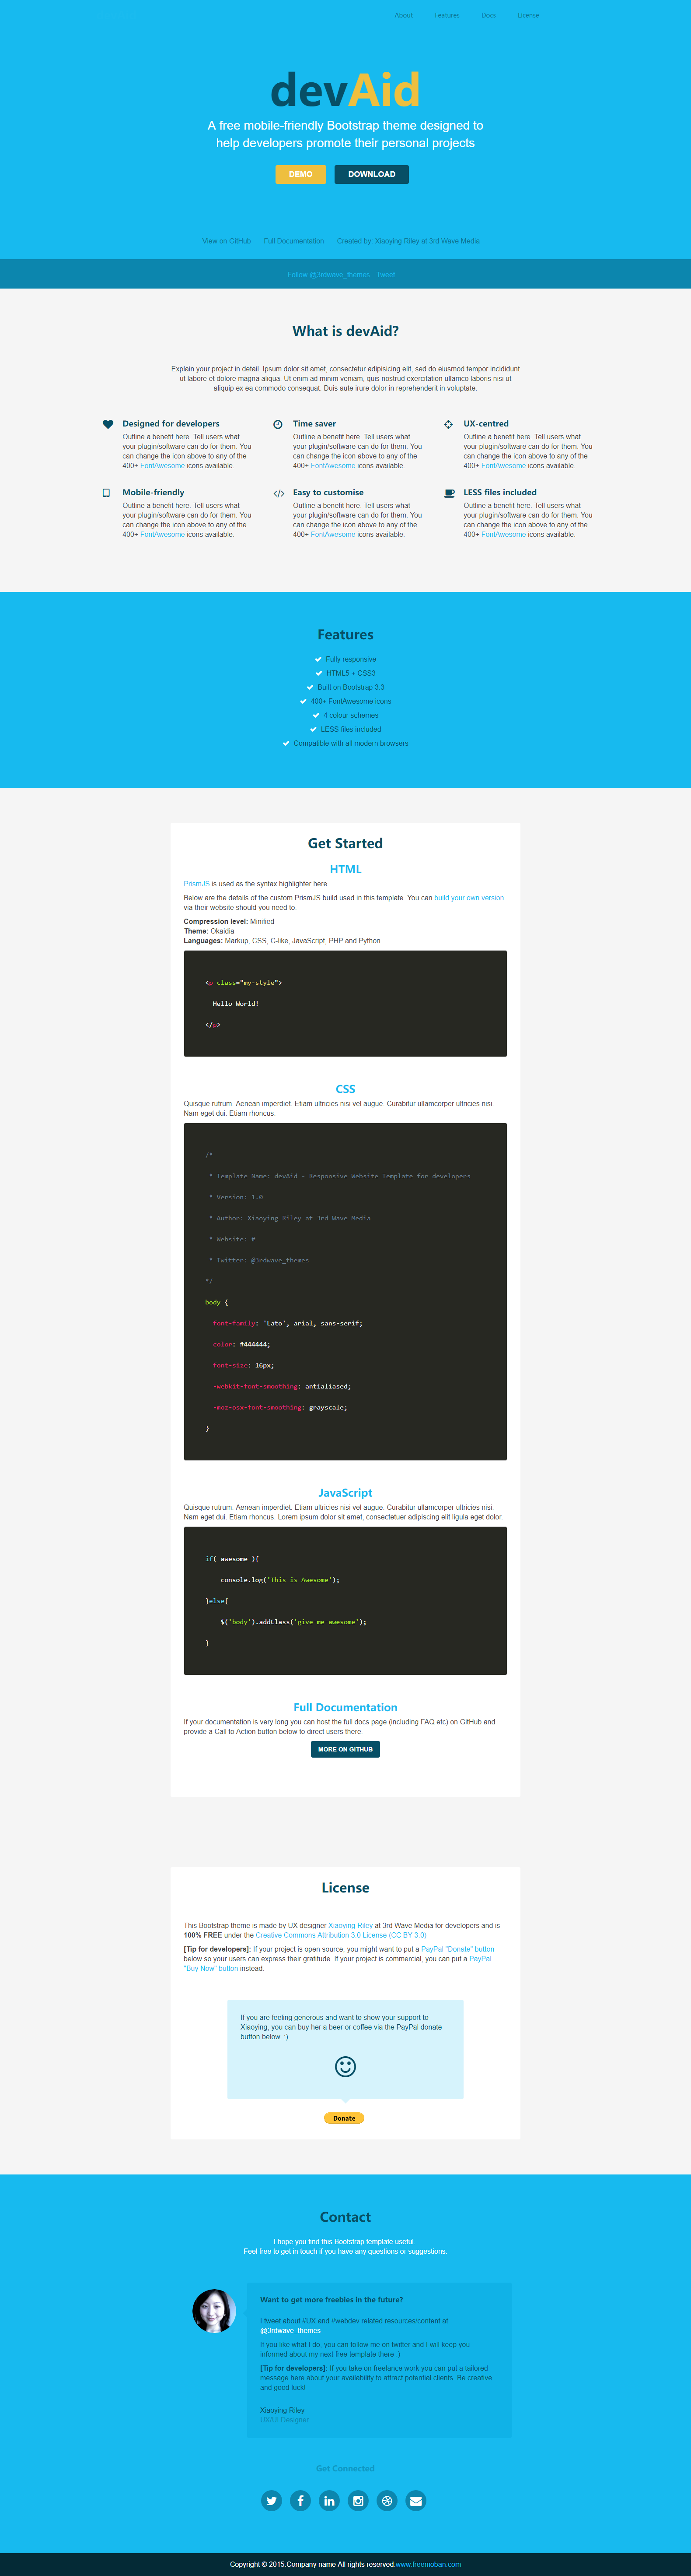Click checkmark icon next to Built on Bootstrap 3.3
Screen dimensions: 691x2576
coord(311,687)
